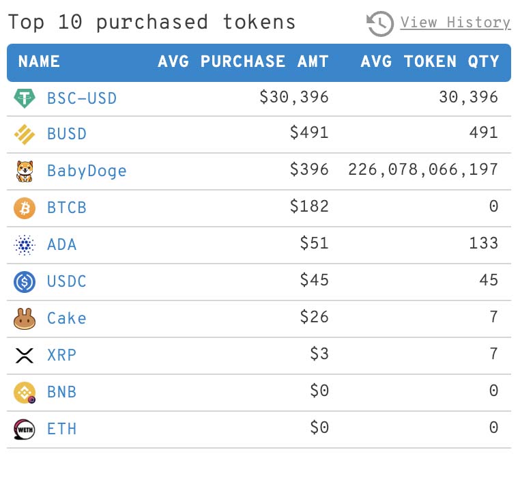Image resolution: width=520 pixels, height=478 pixels.
Task: Open the BTCB token link
Action: pos(67,208)
